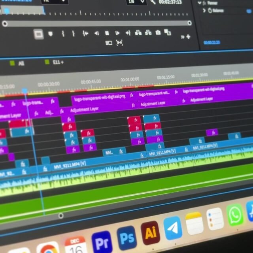Launch Photoshop from the dock

click(x=126, y=237)
